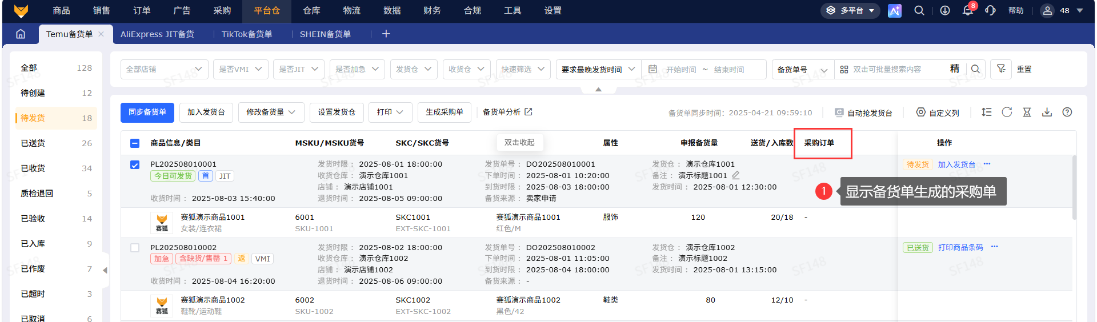Click the row height adjustment icon
Viewport: 1097px width, 322px height.
point(987,112)
